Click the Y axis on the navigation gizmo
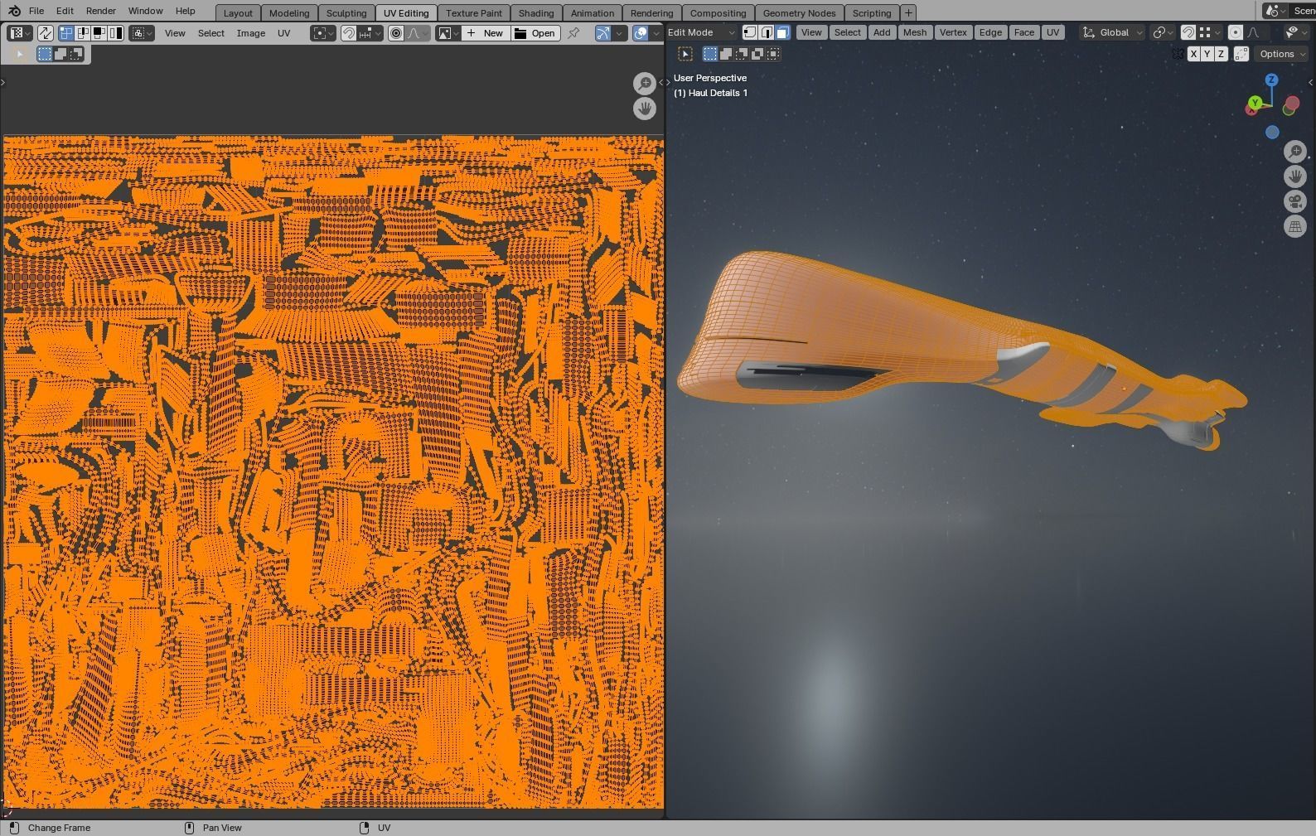1316x836 pixels. [1255, 103]
